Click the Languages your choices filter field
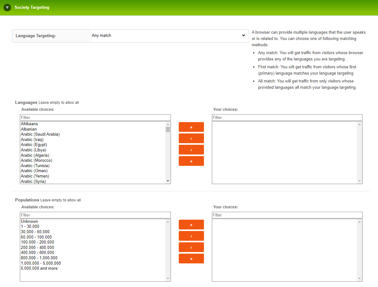Image resolution: width=378 pixels, height=287 pixels. click(x=287, y=117)
